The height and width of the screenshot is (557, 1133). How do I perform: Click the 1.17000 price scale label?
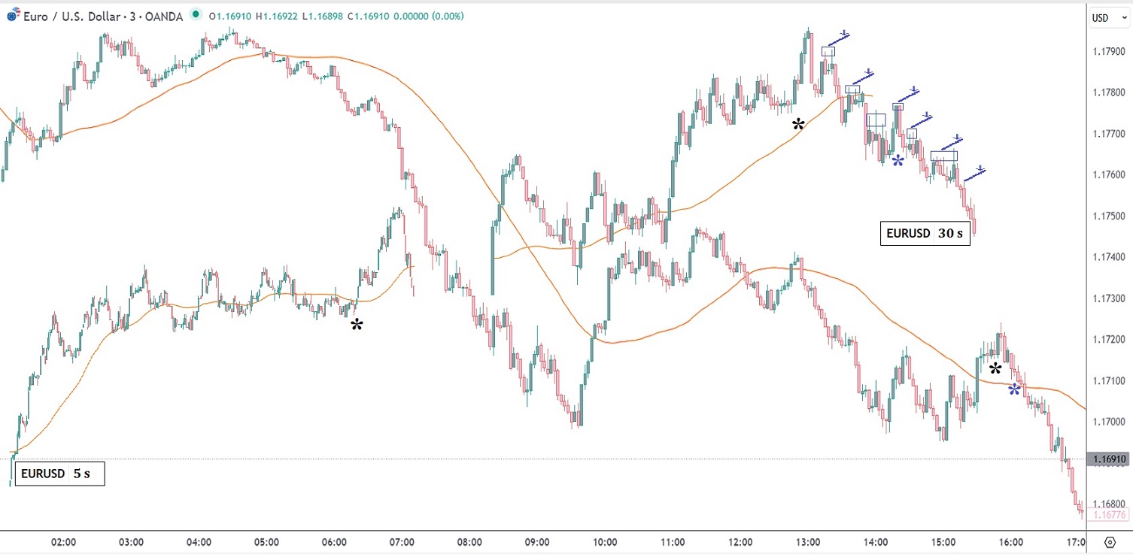tap(1109, 422)
